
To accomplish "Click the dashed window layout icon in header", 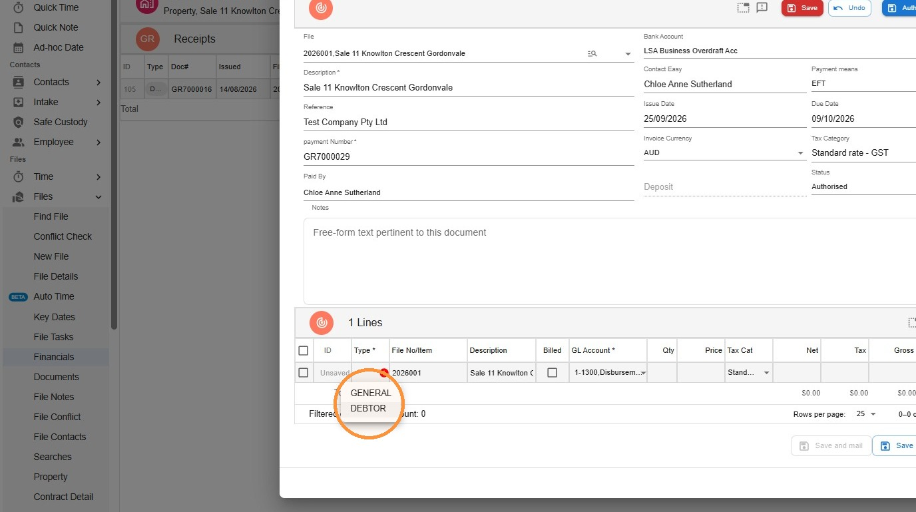I will coord(743,7).
